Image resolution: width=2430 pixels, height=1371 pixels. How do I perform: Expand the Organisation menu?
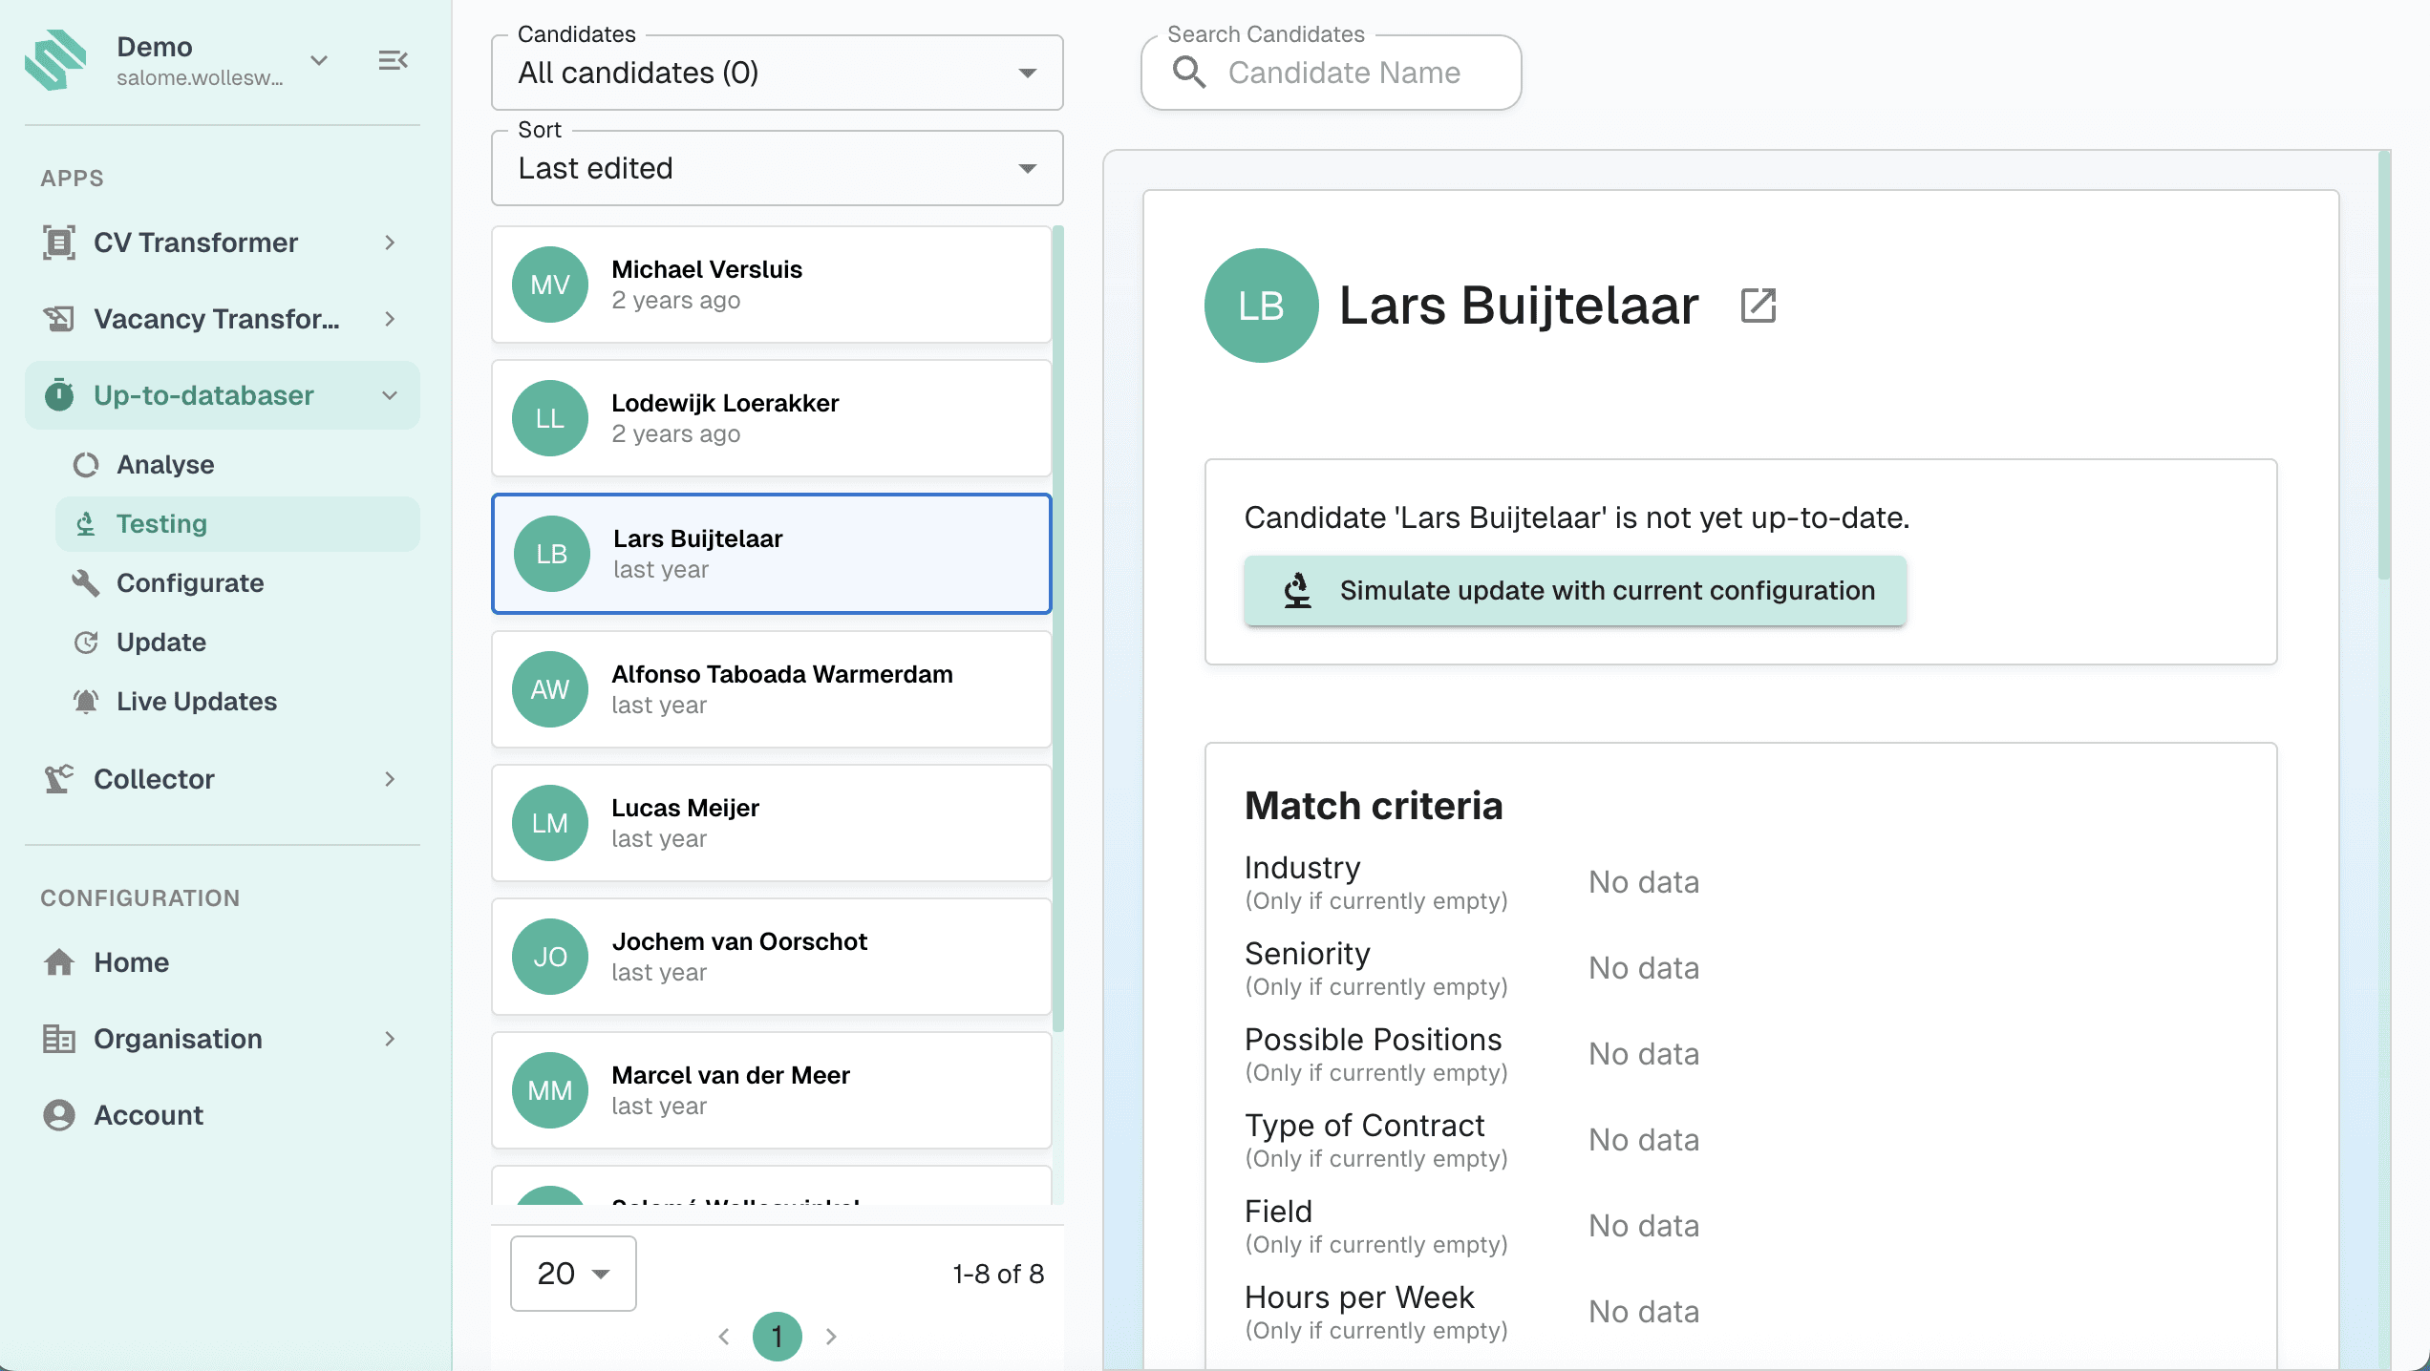[390, 1039]
